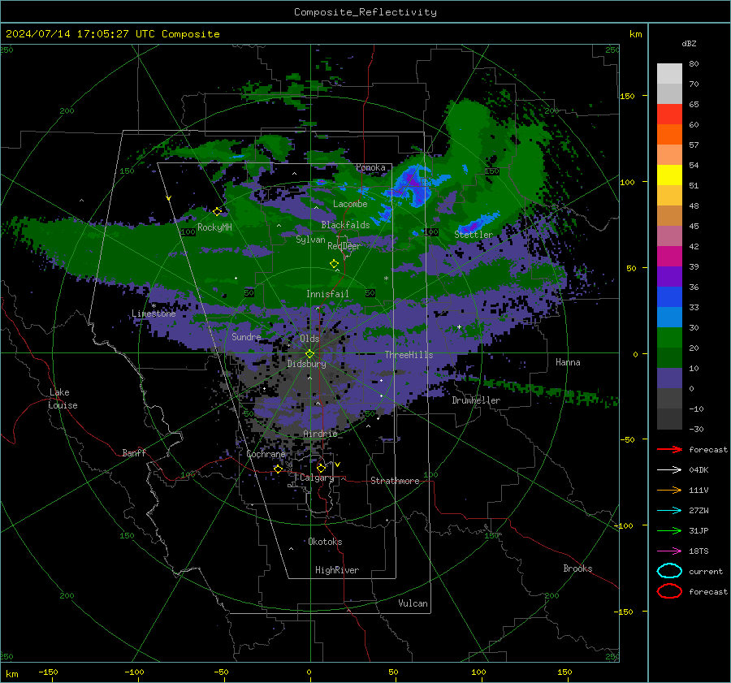Click the Hanna city label
The height and width of the screenshot is (683, 731).
coord(568,362)
